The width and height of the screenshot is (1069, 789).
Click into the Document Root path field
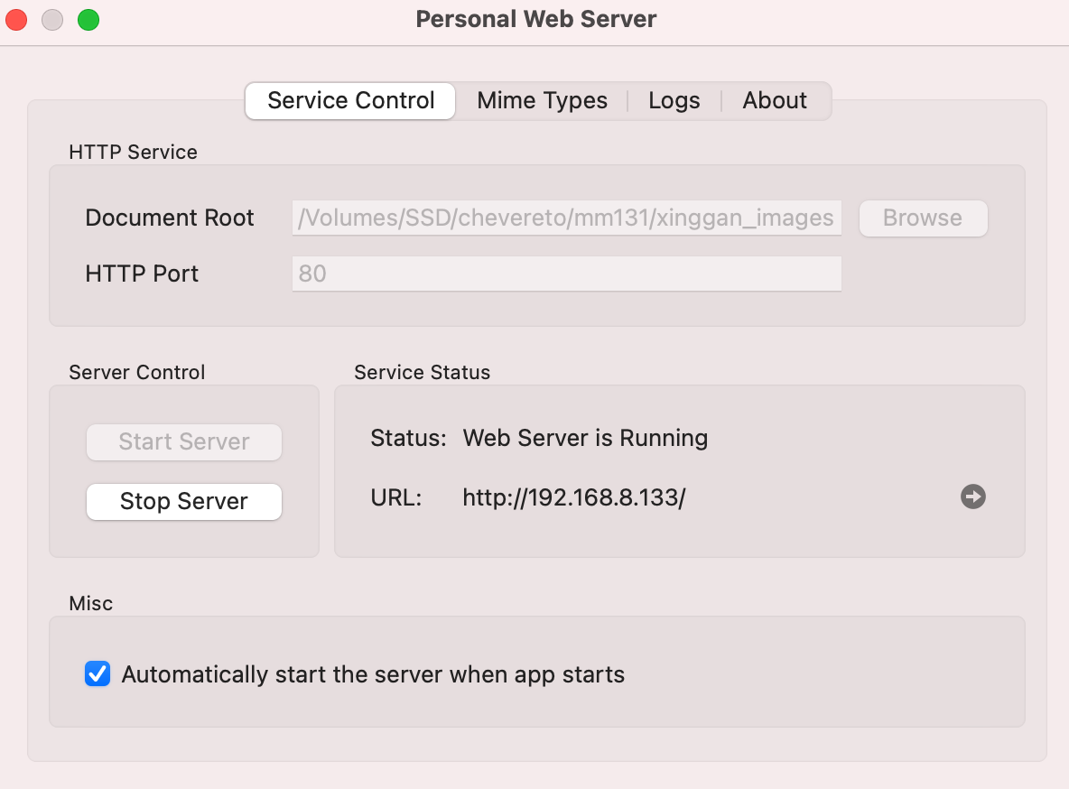[x=566, y=218]
